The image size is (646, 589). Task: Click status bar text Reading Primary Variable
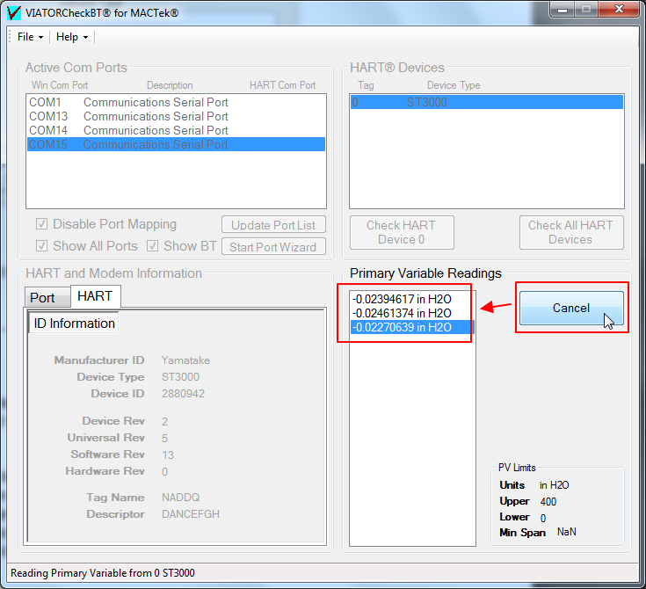click(x=103, y=573)
